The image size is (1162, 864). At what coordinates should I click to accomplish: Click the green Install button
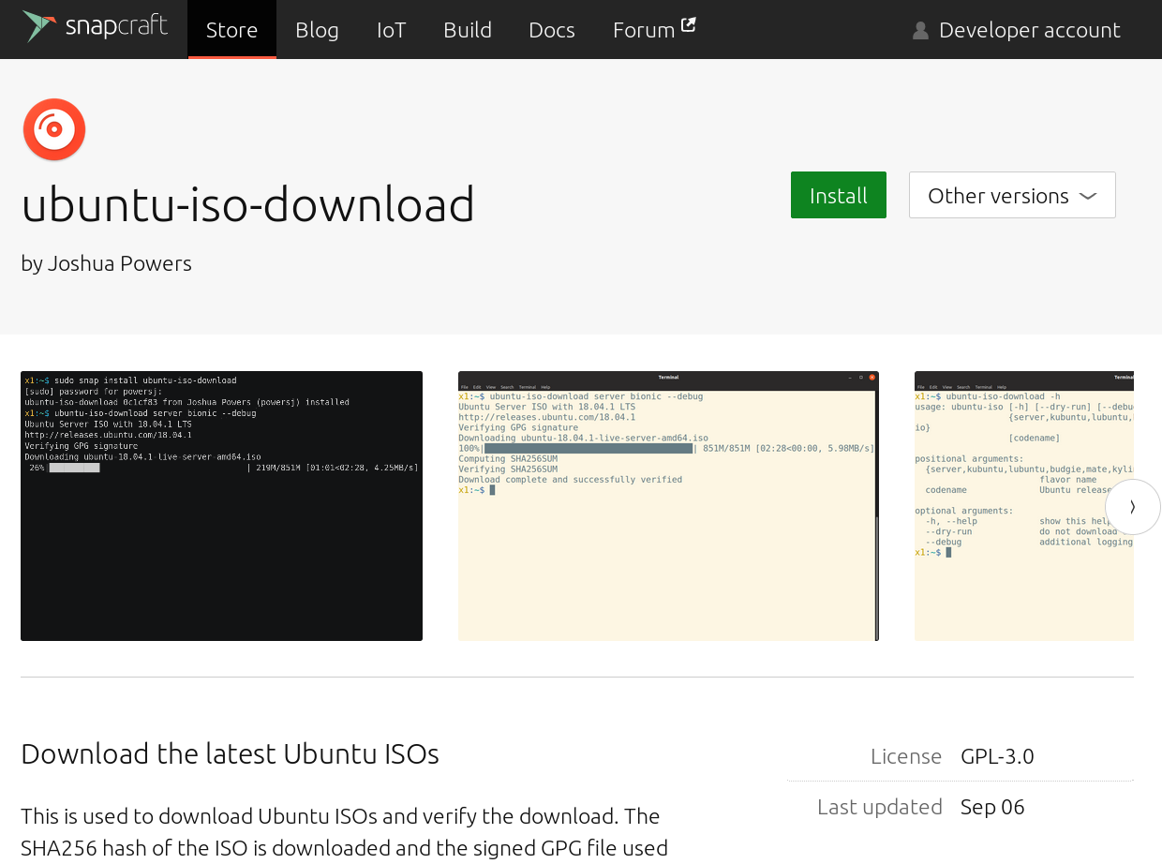coord(839,195)
